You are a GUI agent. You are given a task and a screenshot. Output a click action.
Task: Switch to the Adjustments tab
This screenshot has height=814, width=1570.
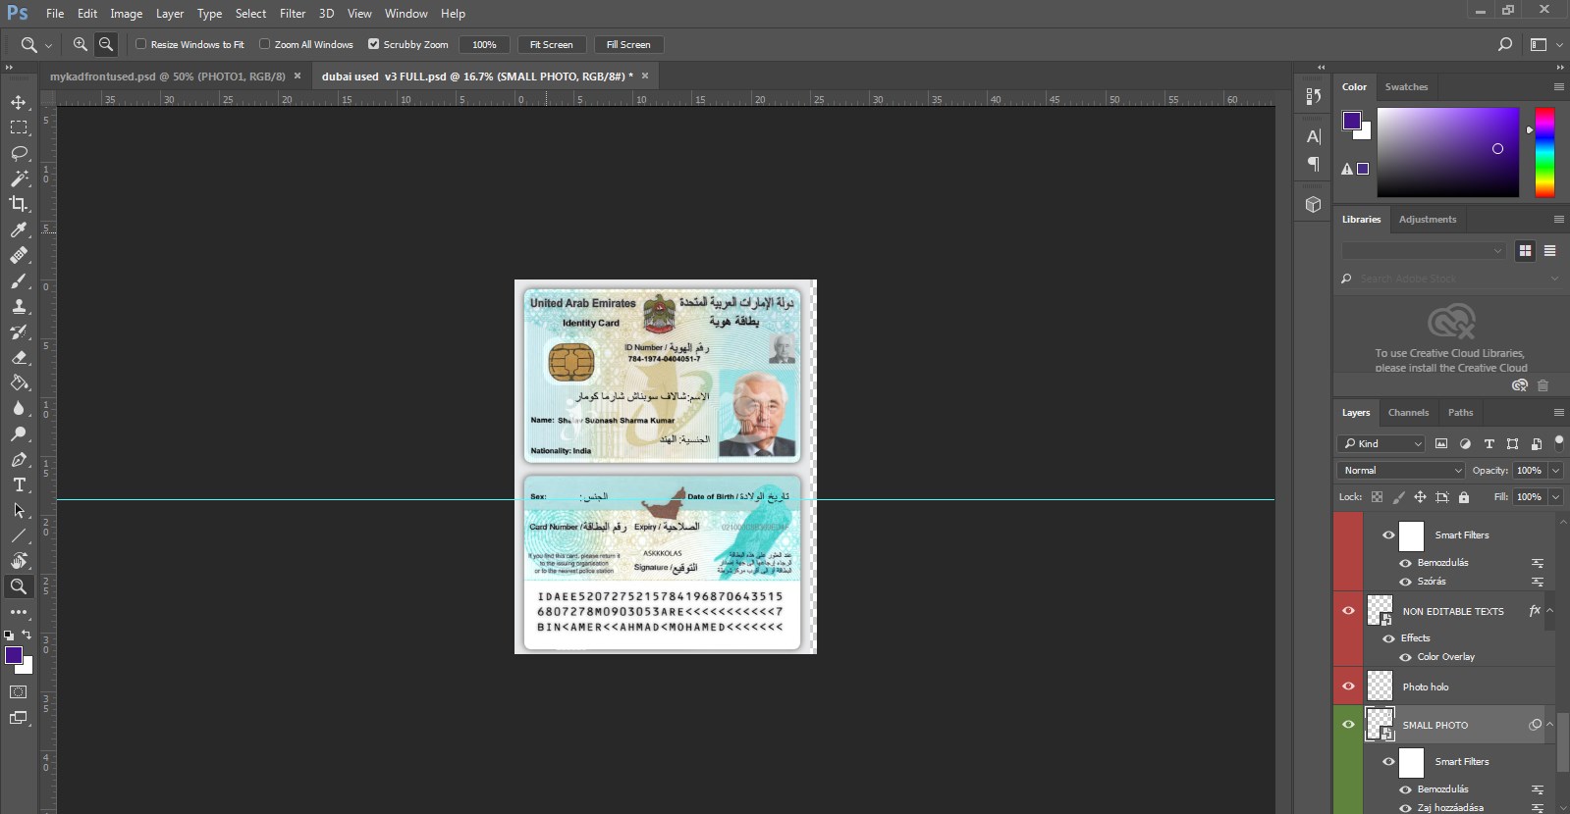coord(1427,219)
